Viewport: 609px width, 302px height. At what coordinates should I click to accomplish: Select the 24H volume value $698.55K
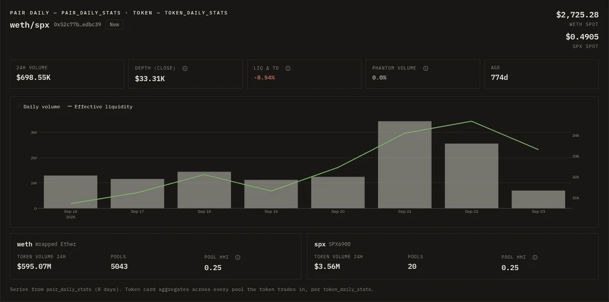click(33, 78)
